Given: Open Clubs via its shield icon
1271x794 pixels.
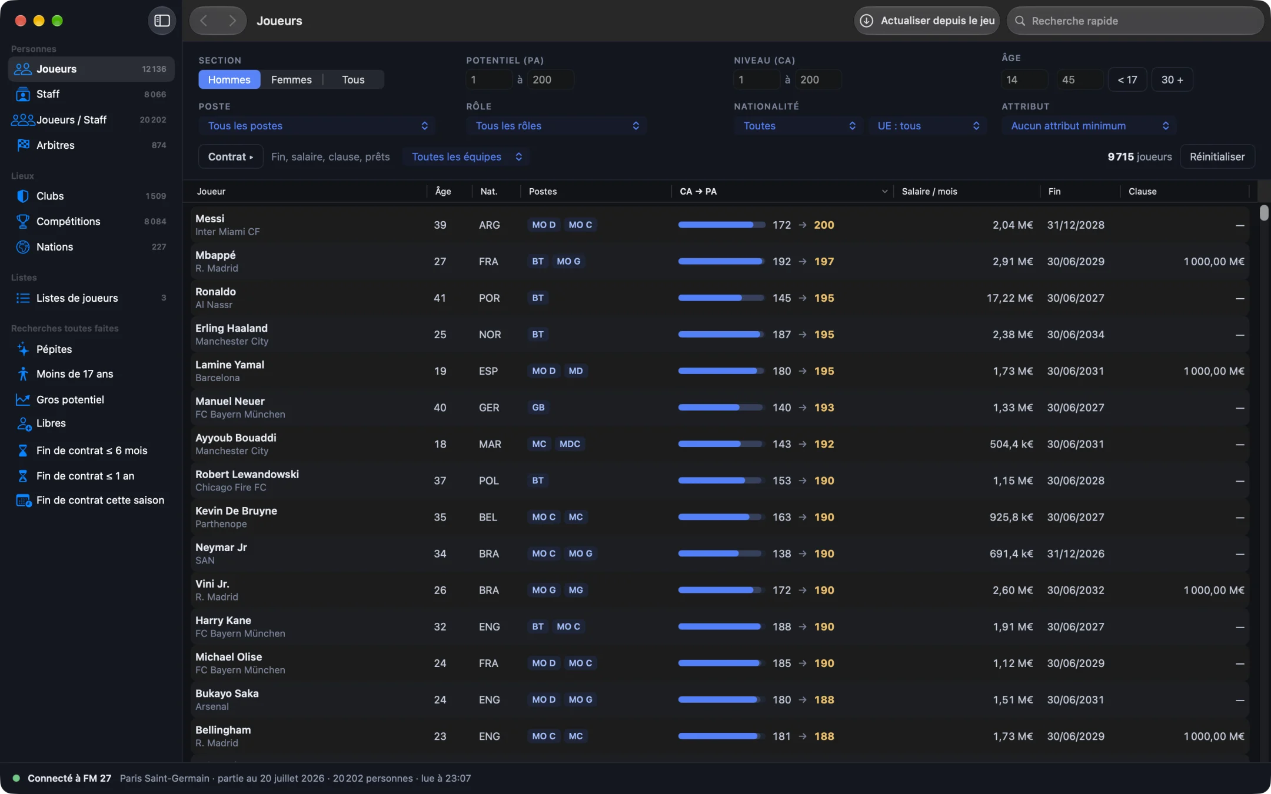Looking at the screenshot, I should coord(22,196).
